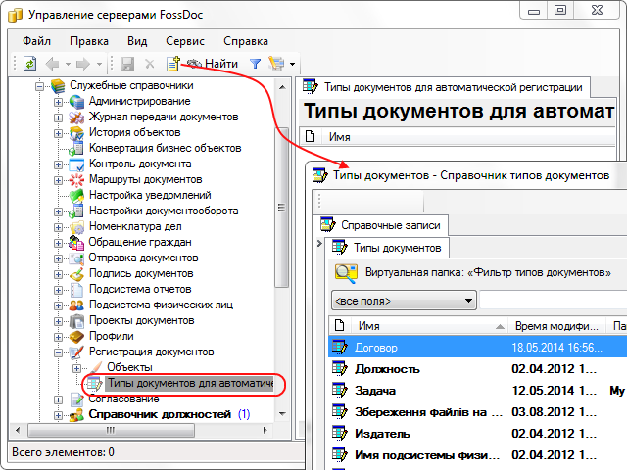This screenshot has width=627, height=470.
Task: Expand the Объекты subnode
Action: click(77, 368)
